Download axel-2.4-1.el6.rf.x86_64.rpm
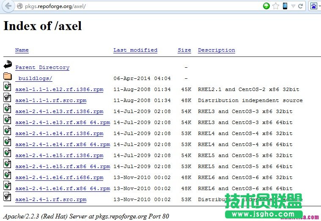Image resolution: width=321 pixels, height=221 pixels. coord(63,188)
